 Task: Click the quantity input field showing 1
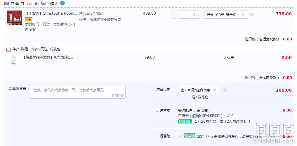(185, 15)
